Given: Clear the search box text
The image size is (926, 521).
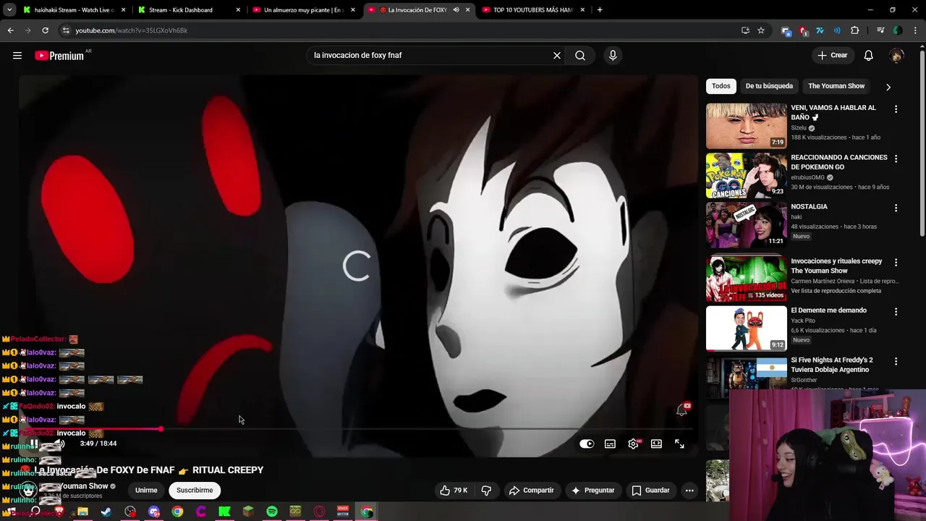Looking at the screenshot, I should point(557,55).
